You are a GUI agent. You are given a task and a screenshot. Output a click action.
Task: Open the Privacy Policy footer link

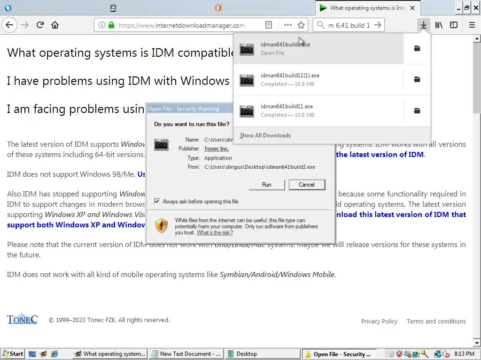click(x=379, y=321)
